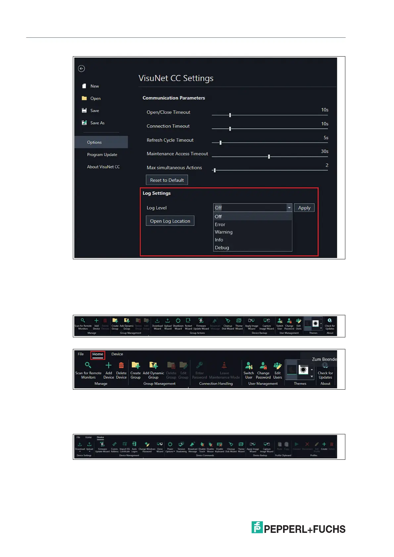Expand the Upload dropdown in Device Settings
Image resolution: width=394 pixels, height=557 pixels.
click(x=89, y=451)
